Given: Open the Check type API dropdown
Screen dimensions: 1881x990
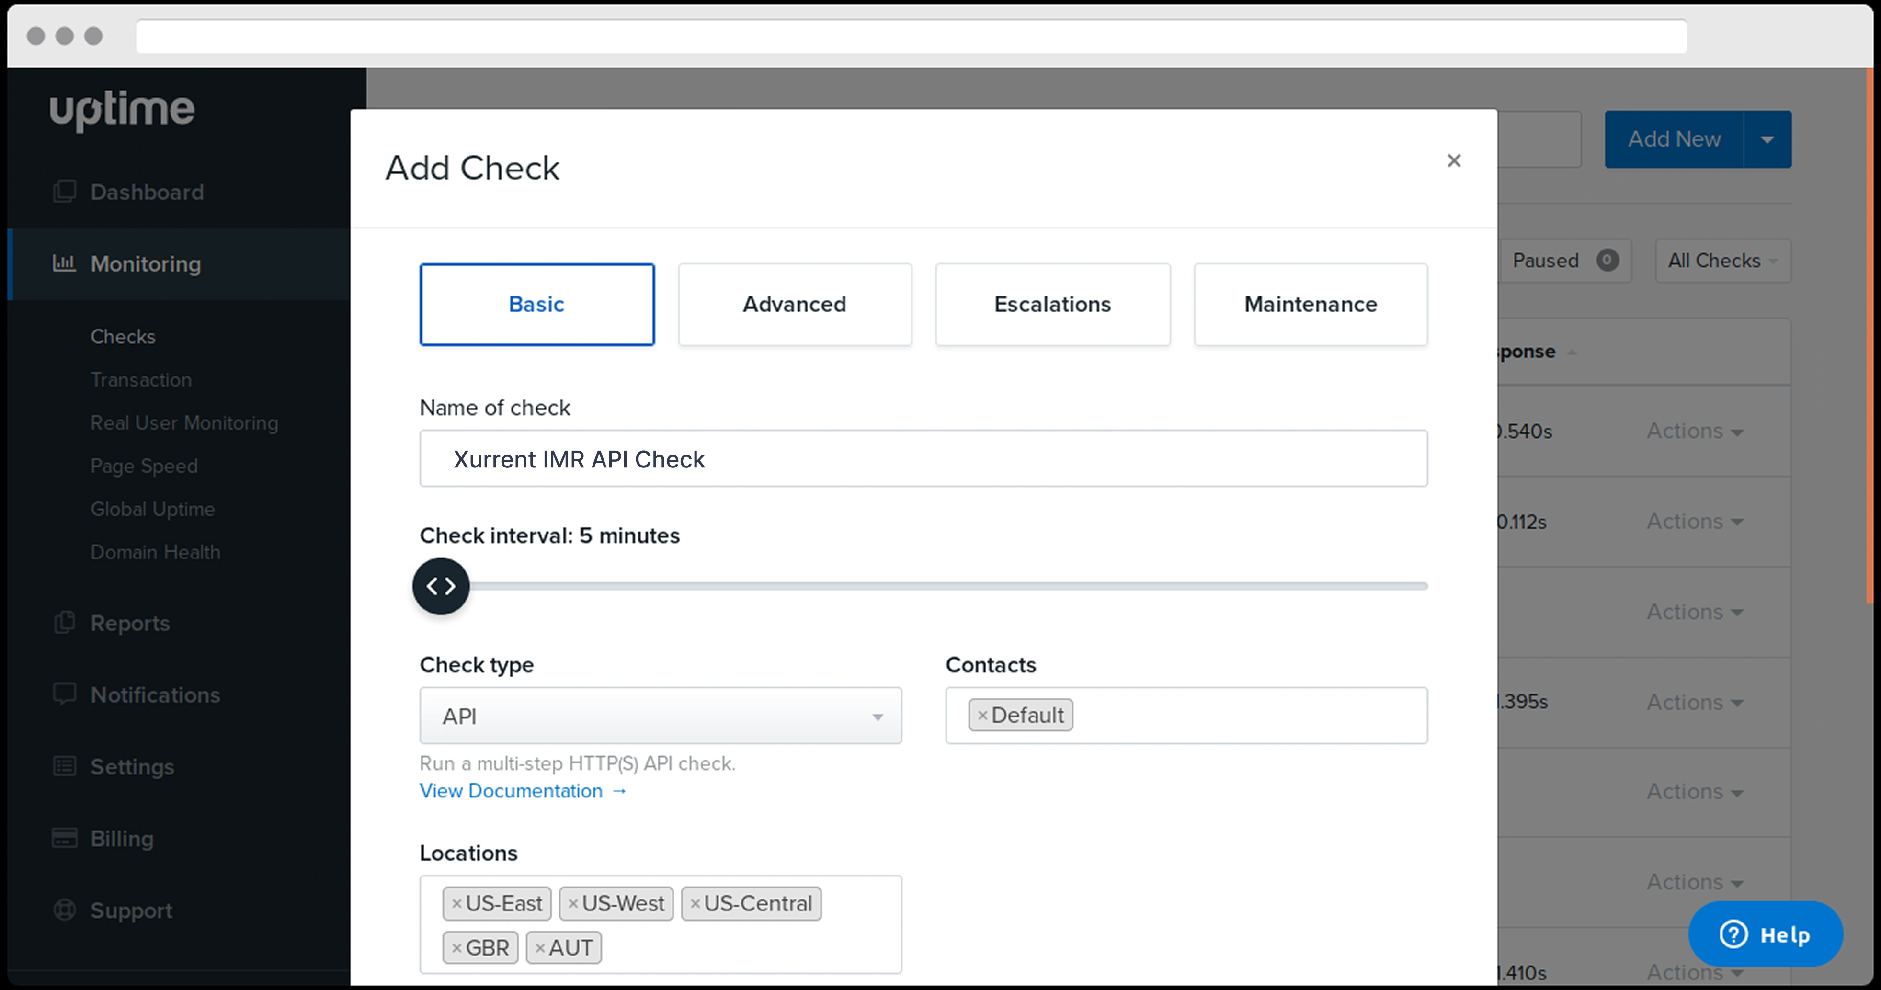Looking at the screenshot, I should (660, 716).
